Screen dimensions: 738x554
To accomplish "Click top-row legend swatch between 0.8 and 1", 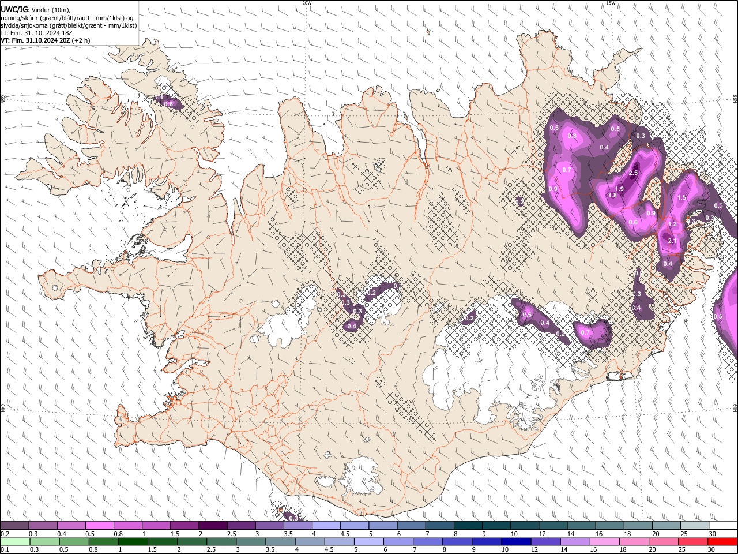I will (x=128, y=526).
